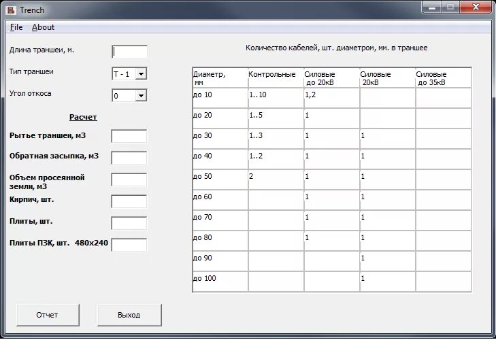Click the '1..5' table cell

tap(276, 118)
